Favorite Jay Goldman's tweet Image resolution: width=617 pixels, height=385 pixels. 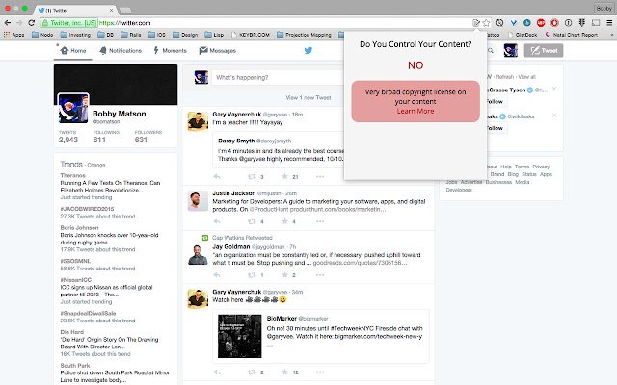pyautogui.click(x=285, y=275)
